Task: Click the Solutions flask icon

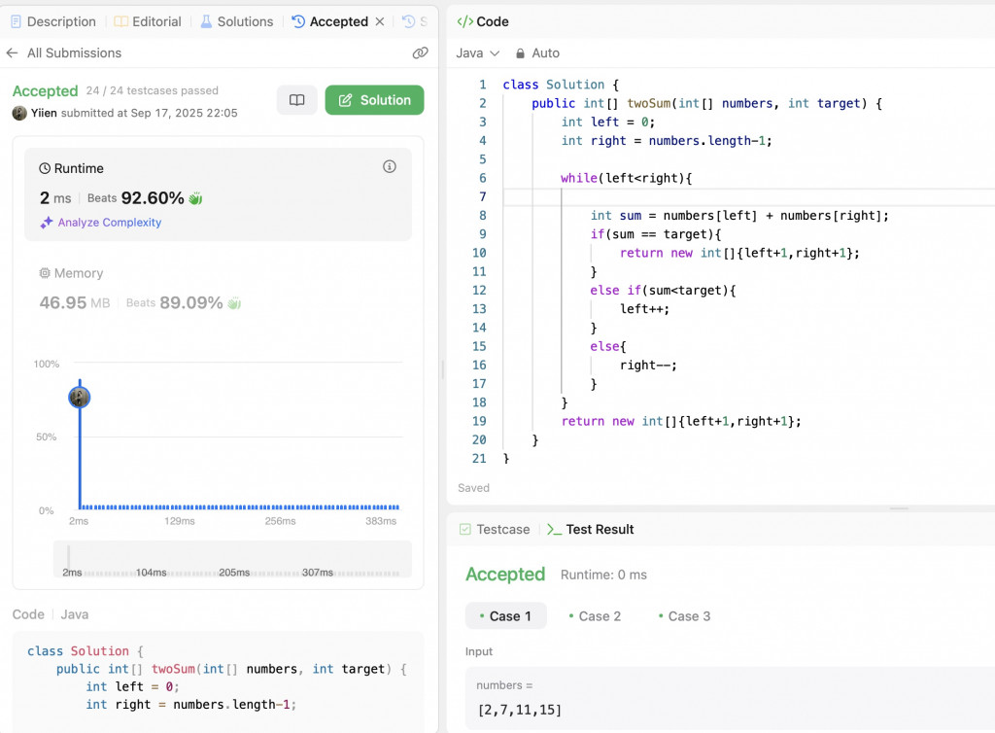Action: coord(206,21)
